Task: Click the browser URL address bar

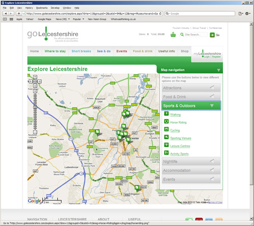Action: point(92,13)
